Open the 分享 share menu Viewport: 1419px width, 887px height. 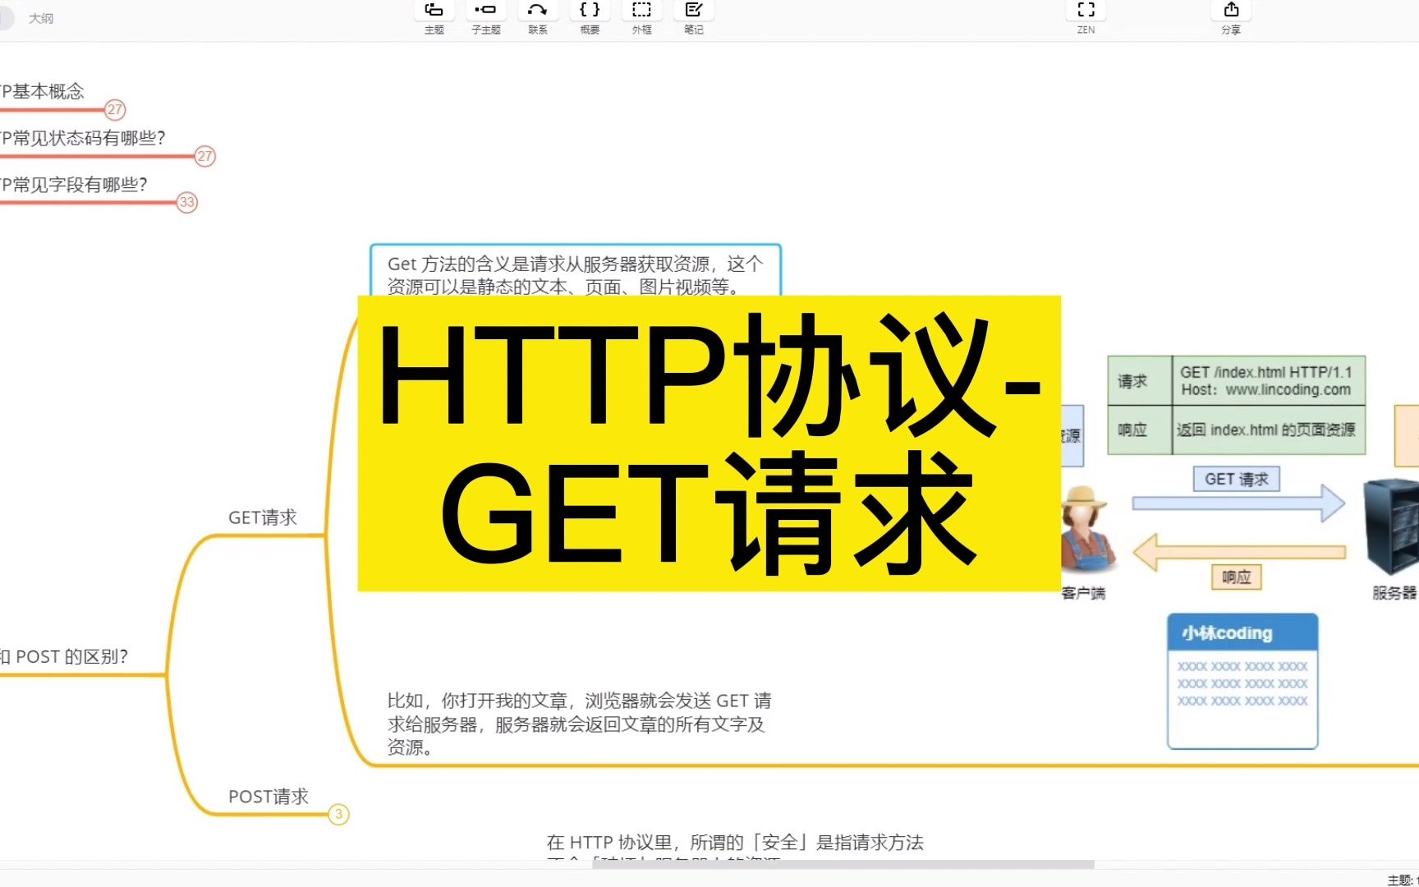click(1230, 17)
